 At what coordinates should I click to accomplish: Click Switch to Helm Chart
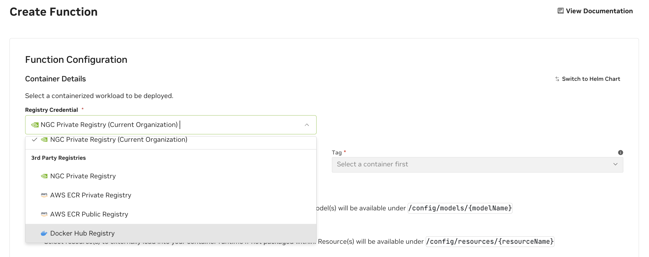coord(591,79)
